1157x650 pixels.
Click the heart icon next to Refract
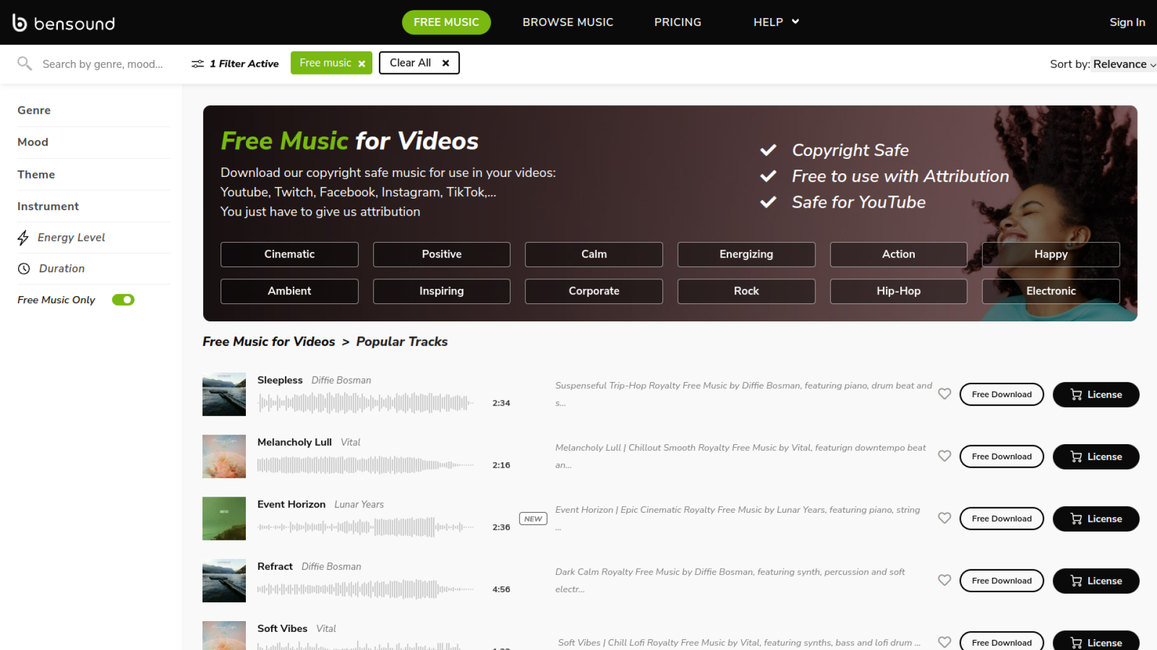click(944, 580)
